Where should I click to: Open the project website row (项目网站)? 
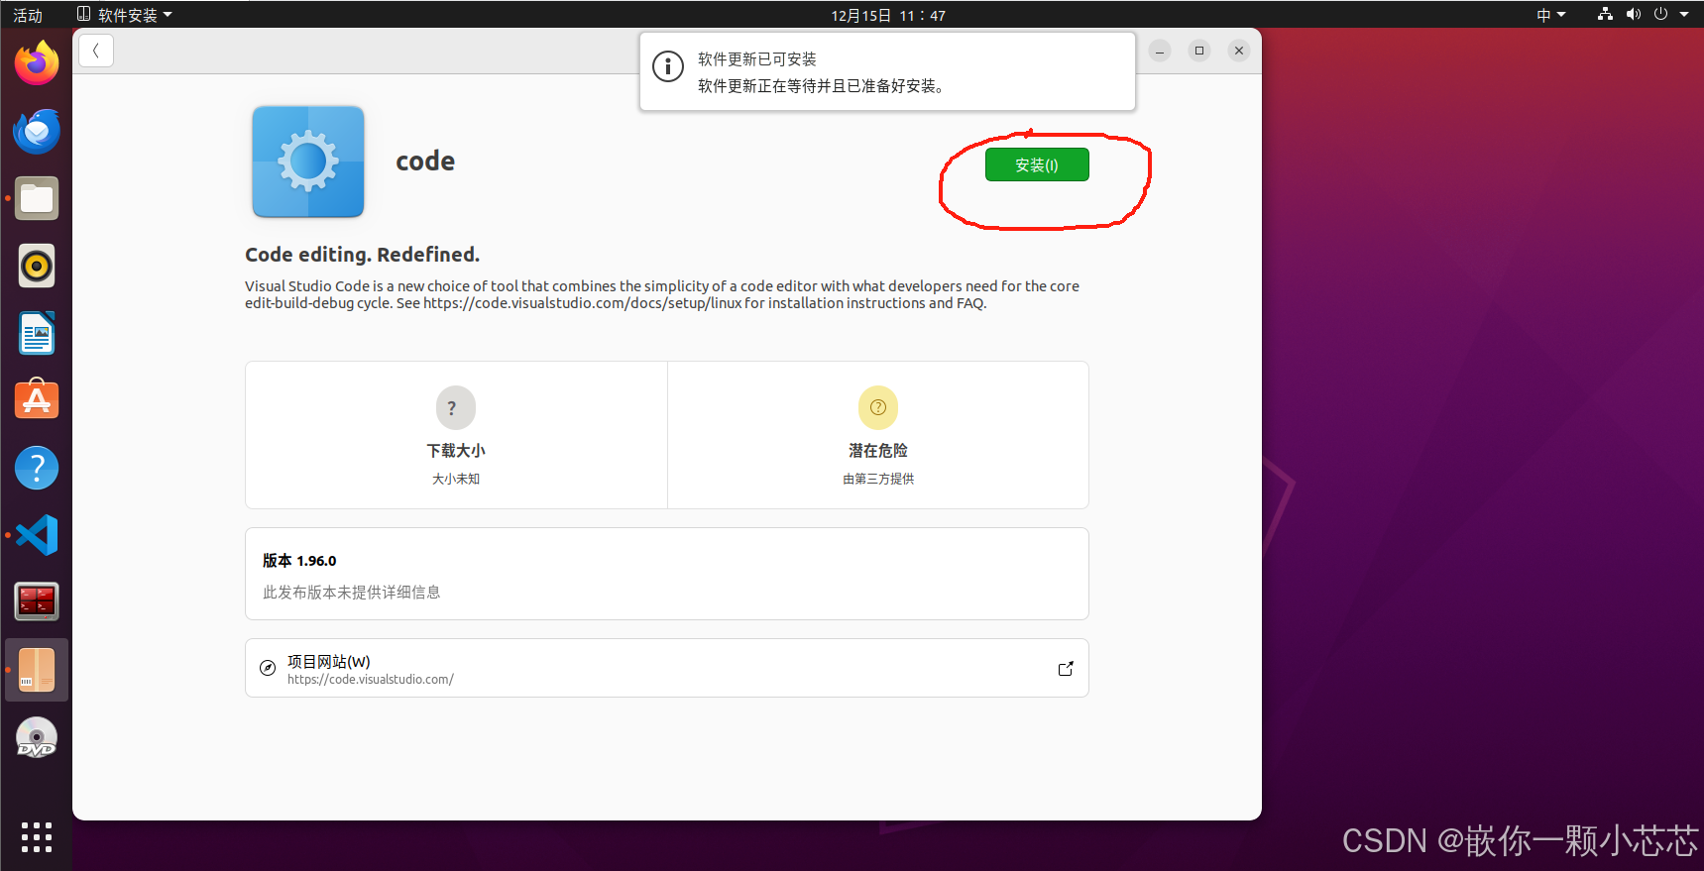(x=667, y=668)
